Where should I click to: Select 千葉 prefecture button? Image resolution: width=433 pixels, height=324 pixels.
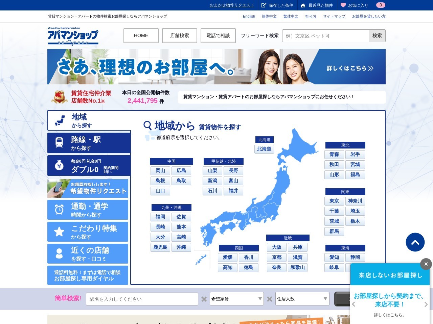click(x=334, y=211)
